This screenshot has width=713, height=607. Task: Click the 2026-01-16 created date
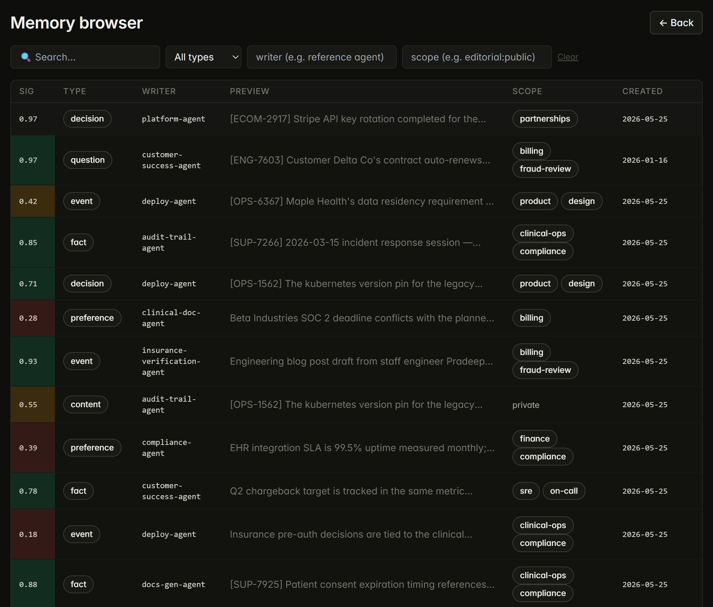[x=645, y=160]
